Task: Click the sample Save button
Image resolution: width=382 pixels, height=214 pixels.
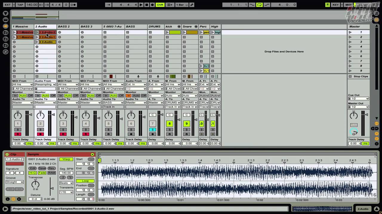Action: point(42,168)
